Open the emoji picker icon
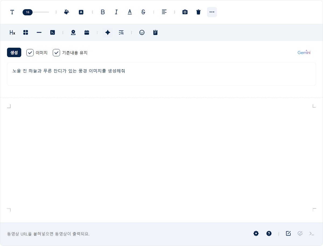This screenshot has width=323, height=246. click(x=142, y=33)
